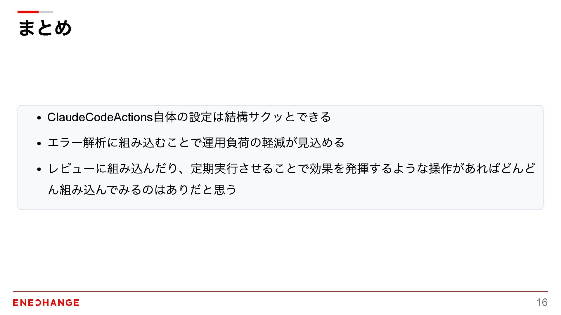Click the bullet dot before ClaudeCodeActions
561x315 pixels.
click(x=39, y=118)
